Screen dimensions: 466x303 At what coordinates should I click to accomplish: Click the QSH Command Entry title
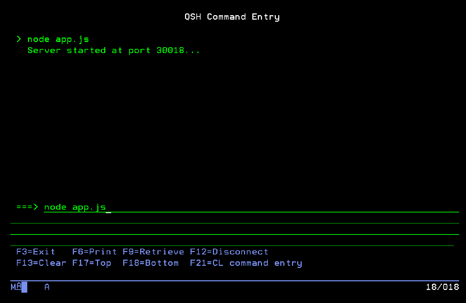[x=232, y=17]
